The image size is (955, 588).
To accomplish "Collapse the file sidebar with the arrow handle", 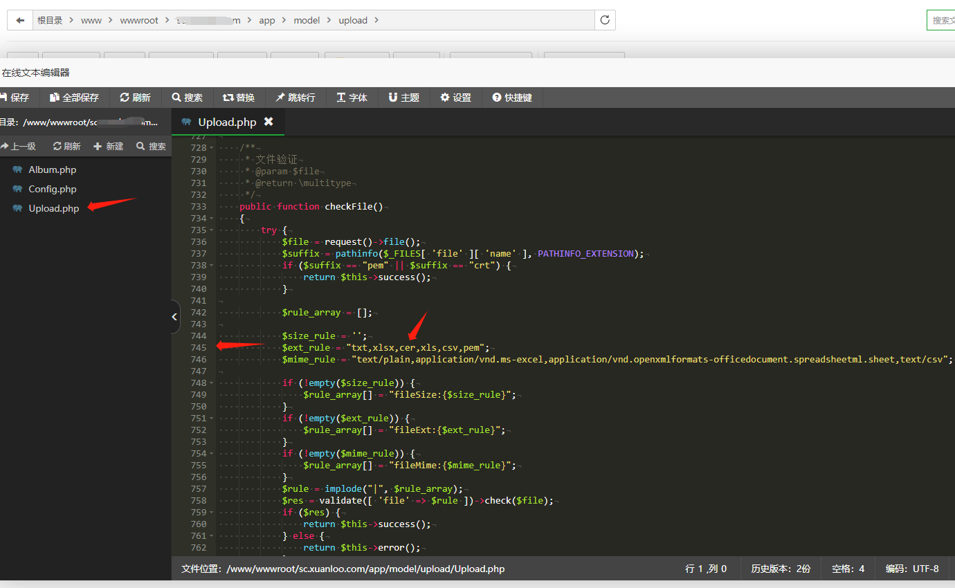I will (174, 317).
